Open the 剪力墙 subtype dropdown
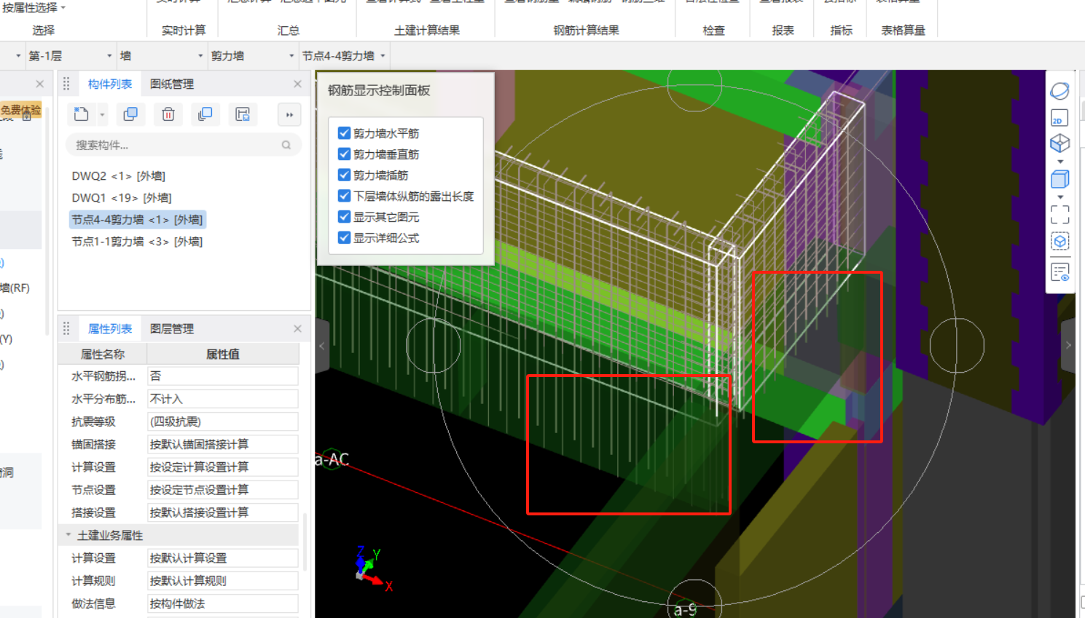This screenshot has width=1085, height=618. point(252,55)
